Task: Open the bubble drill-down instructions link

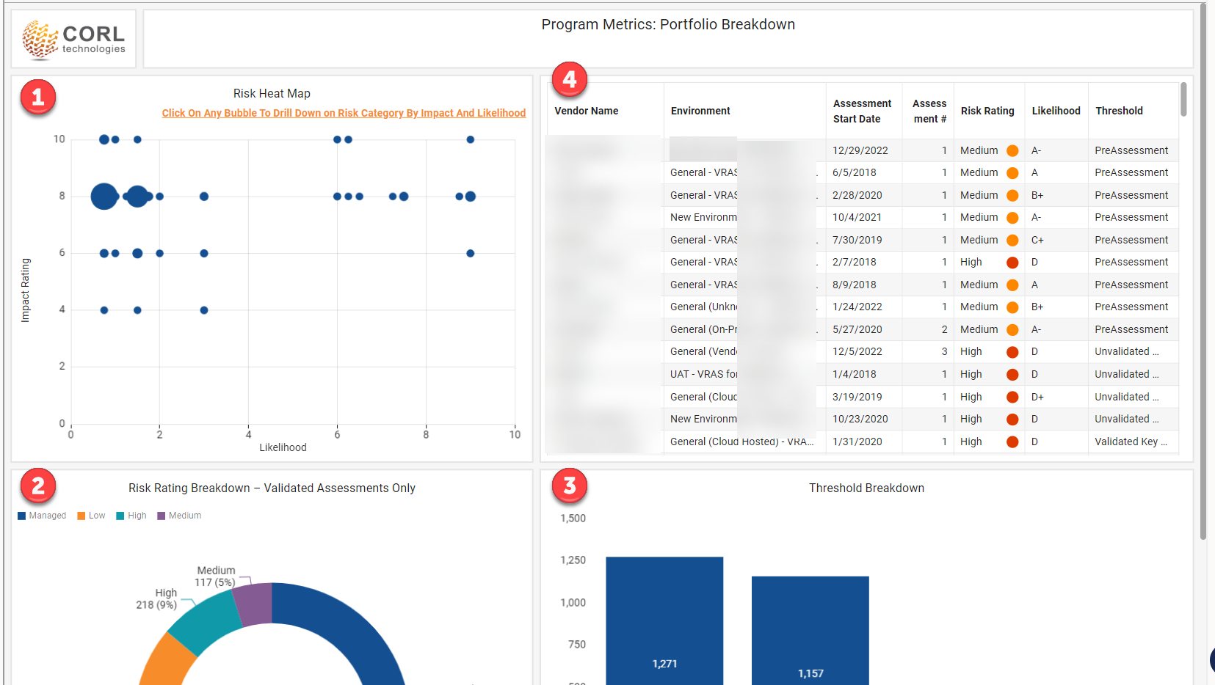Action: pyautogui.click(x=344, y=113)
